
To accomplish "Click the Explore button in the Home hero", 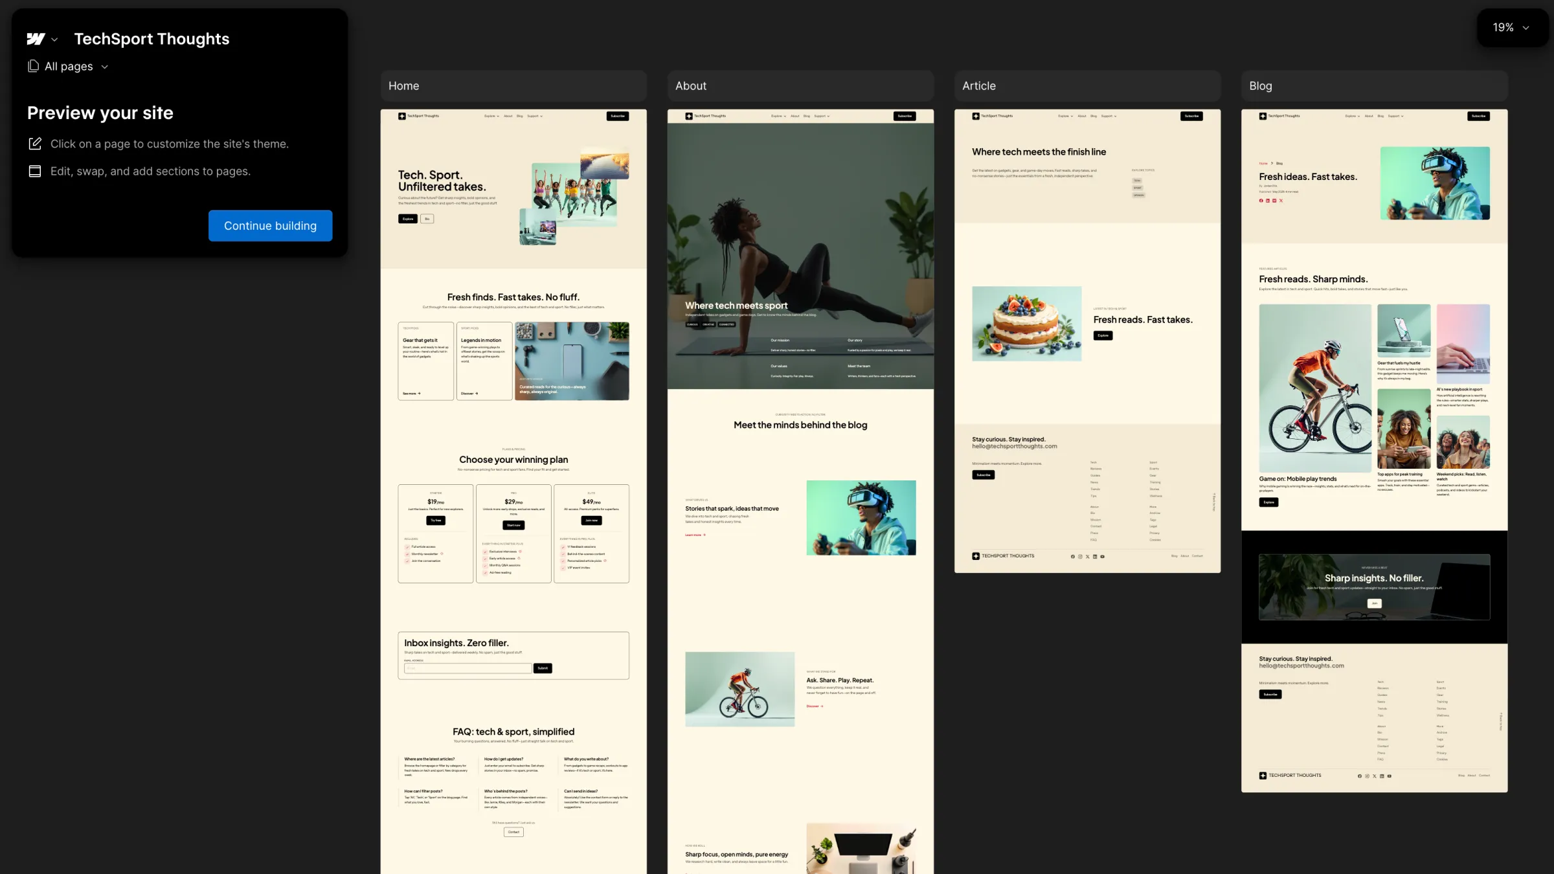I will (x=408, y=219).
